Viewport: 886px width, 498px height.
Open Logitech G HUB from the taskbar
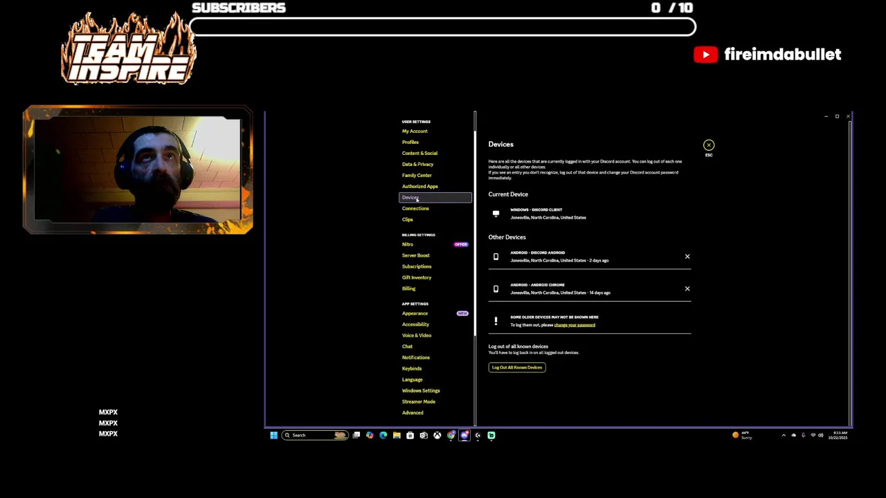478,435
